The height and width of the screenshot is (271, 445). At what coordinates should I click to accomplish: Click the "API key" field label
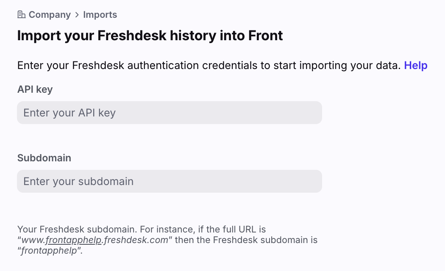click(x=35, y=89)
